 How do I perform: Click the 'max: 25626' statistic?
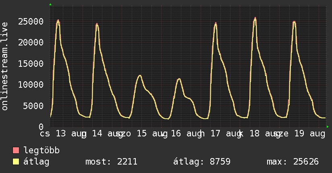[293, 162]
